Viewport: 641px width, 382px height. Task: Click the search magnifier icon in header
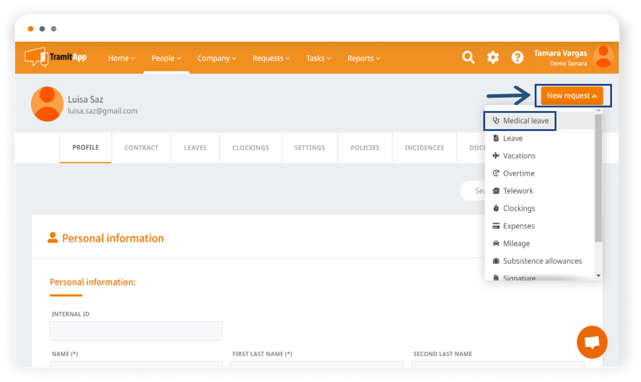click(468, 58)
